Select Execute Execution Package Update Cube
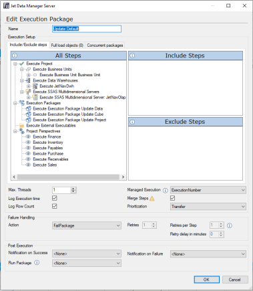The height and width of the screenshot is (291, 253). pyautogui.click(x=68, y=114)
